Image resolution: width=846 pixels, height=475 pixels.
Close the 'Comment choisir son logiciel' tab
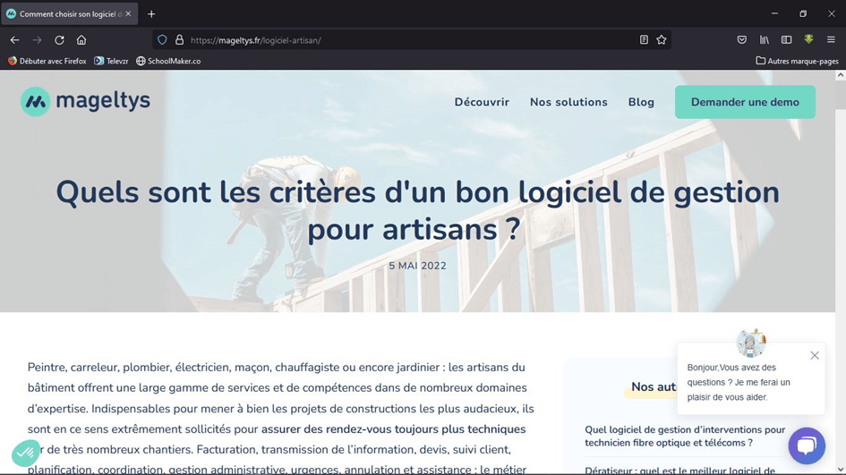(128, 14)
